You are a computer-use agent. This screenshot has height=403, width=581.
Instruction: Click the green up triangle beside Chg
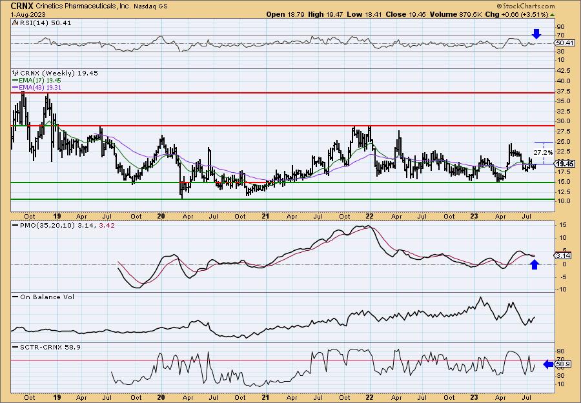pyautogui.click(x=552, y=15)
